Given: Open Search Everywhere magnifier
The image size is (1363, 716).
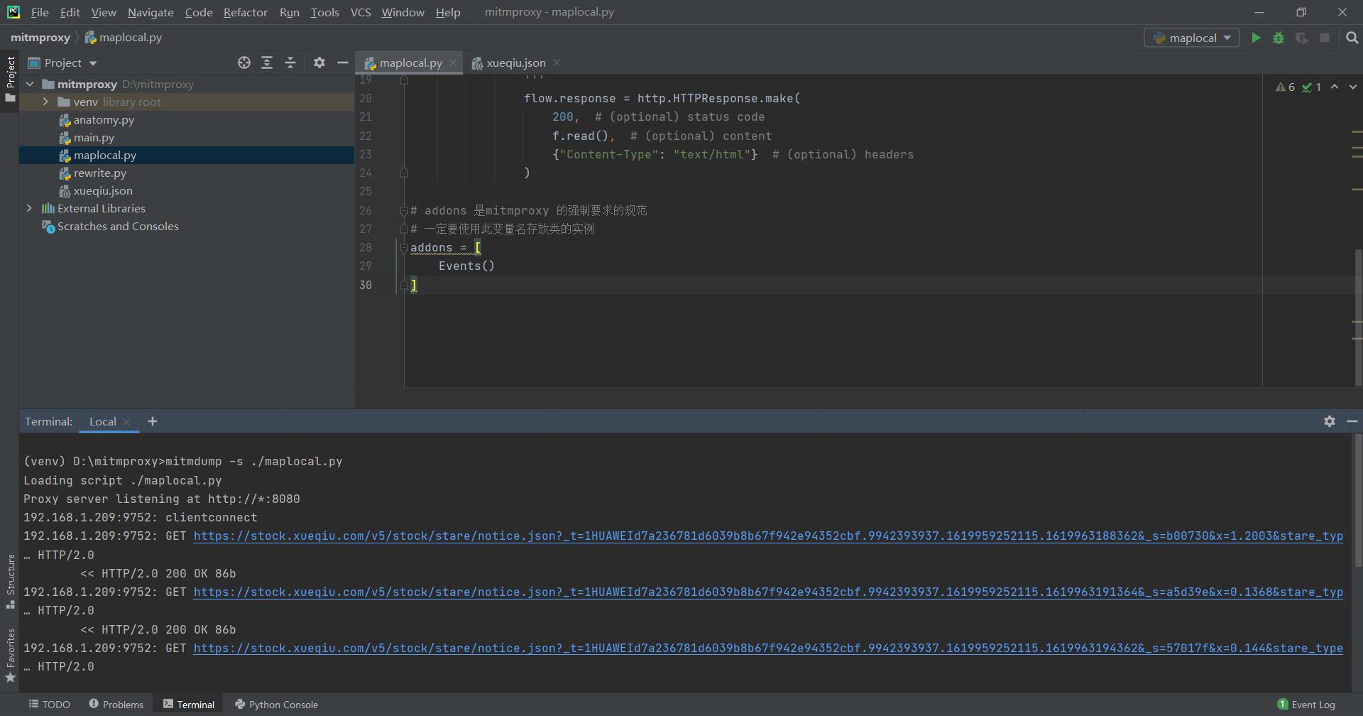Looking at the screenshot, I should (1352, 38).
